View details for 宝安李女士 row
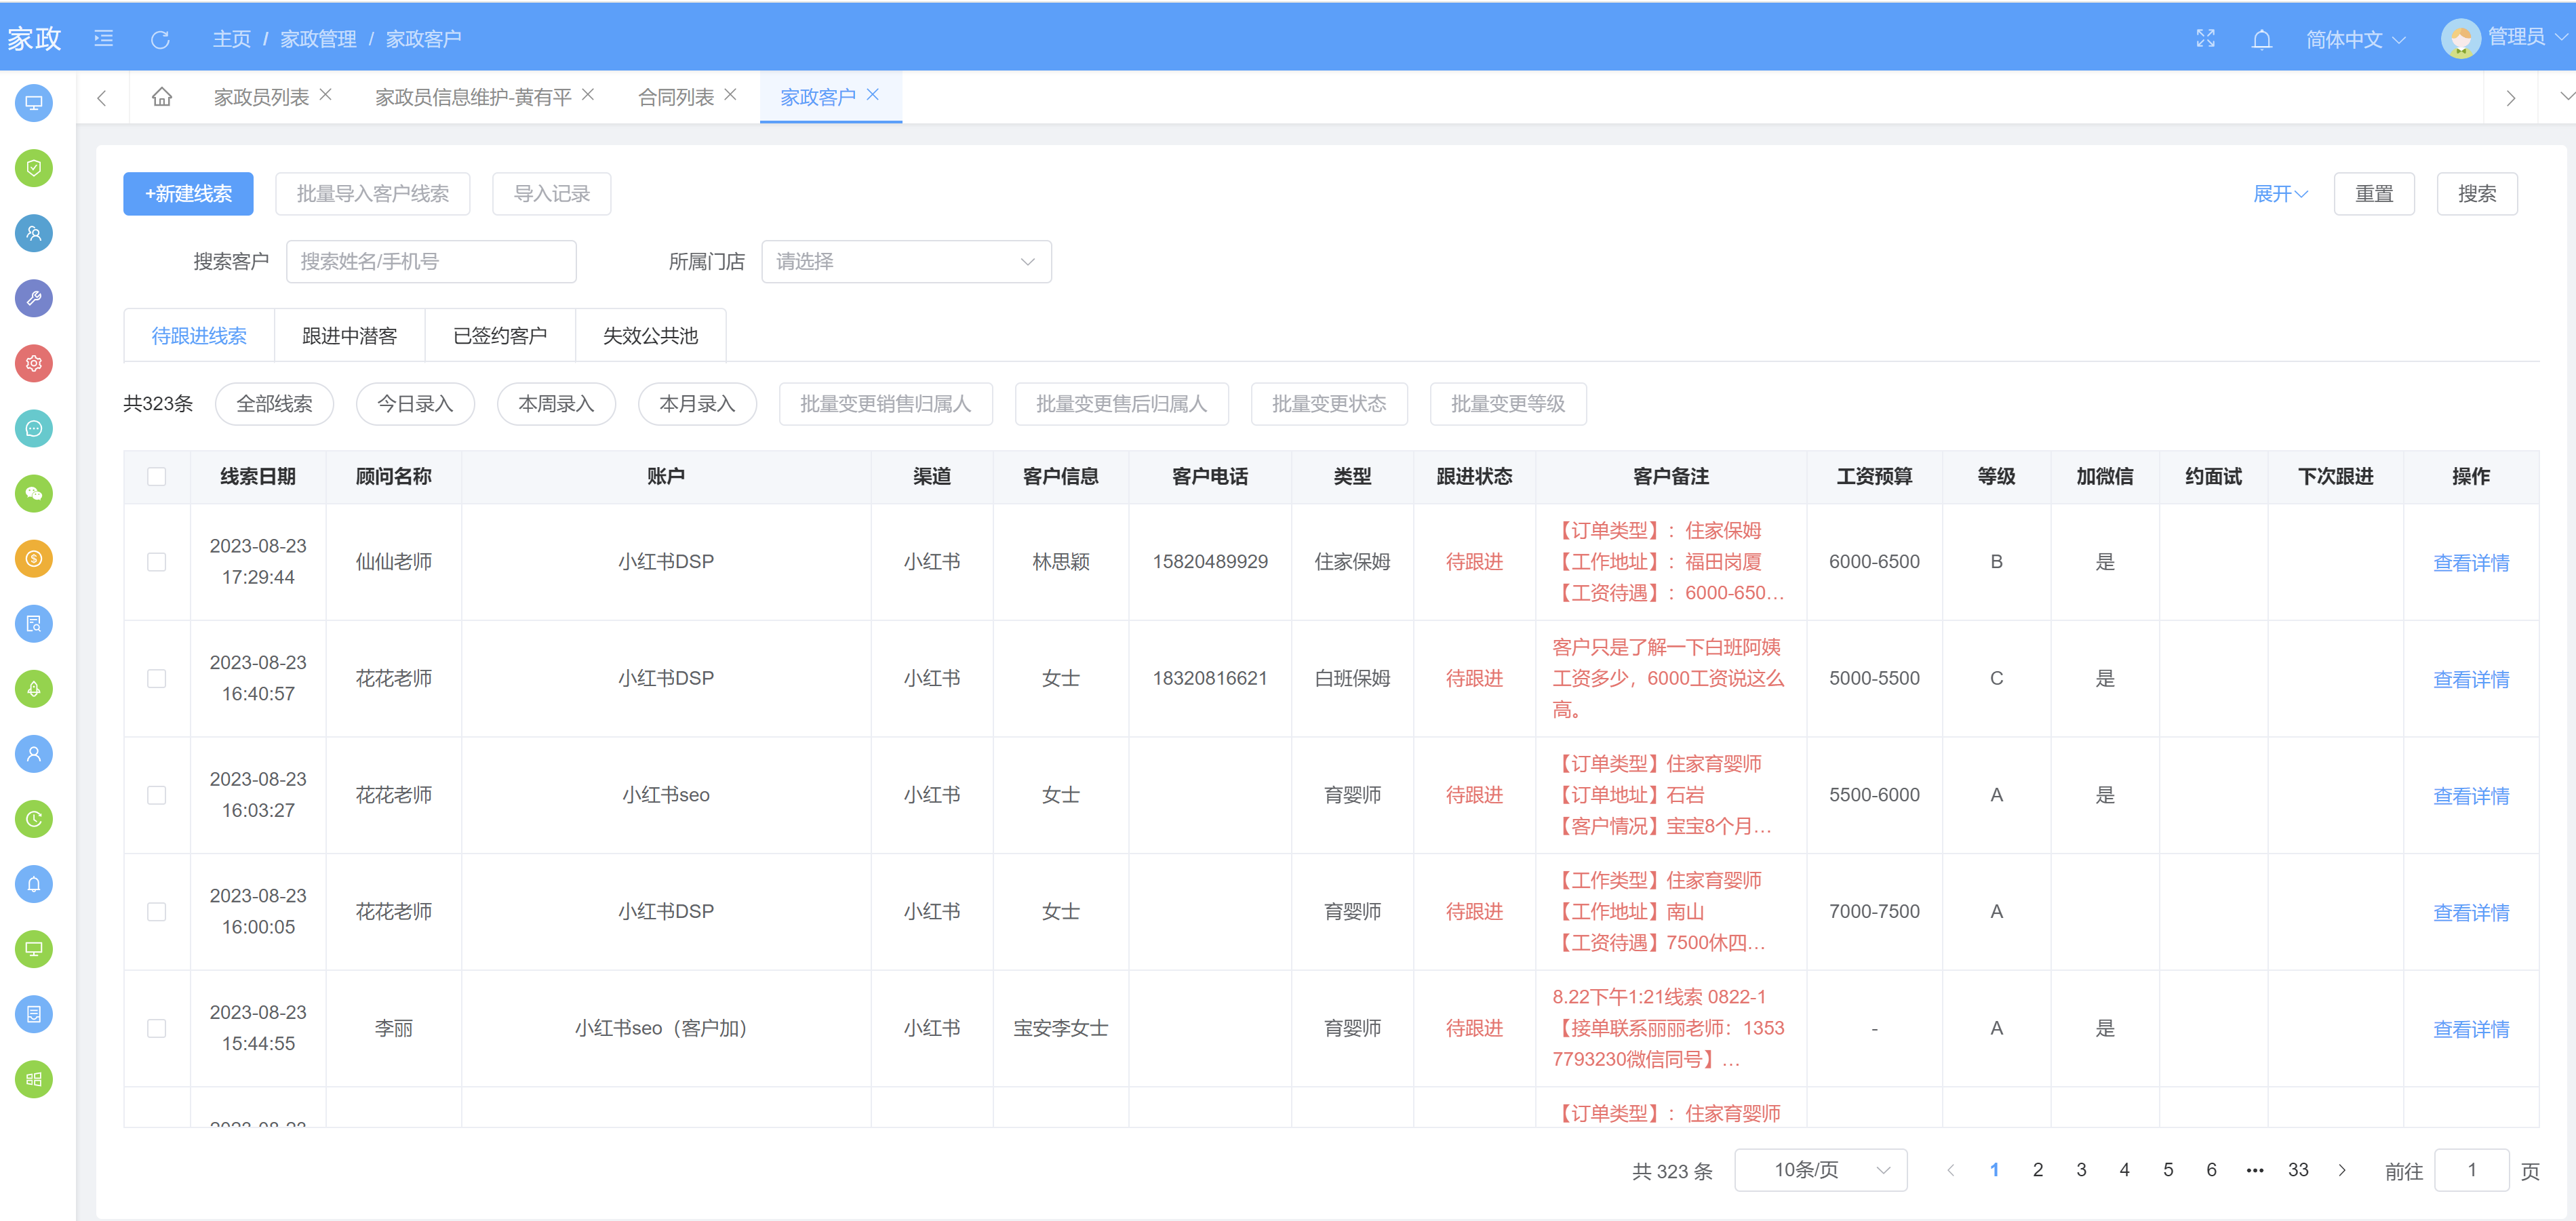 point(2471,1029)
